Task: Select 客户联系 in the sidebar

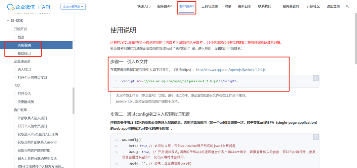Action: [20, 110]
